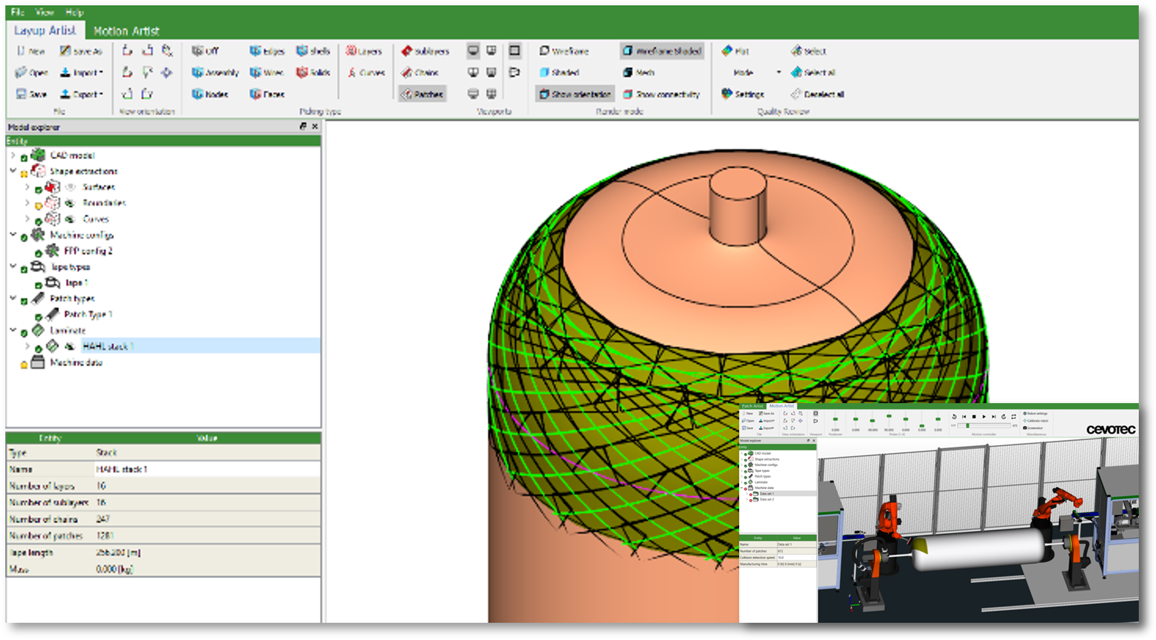Select the Chains picking type
This screenshot has height=640, width=1156.
tap(420, 72)
